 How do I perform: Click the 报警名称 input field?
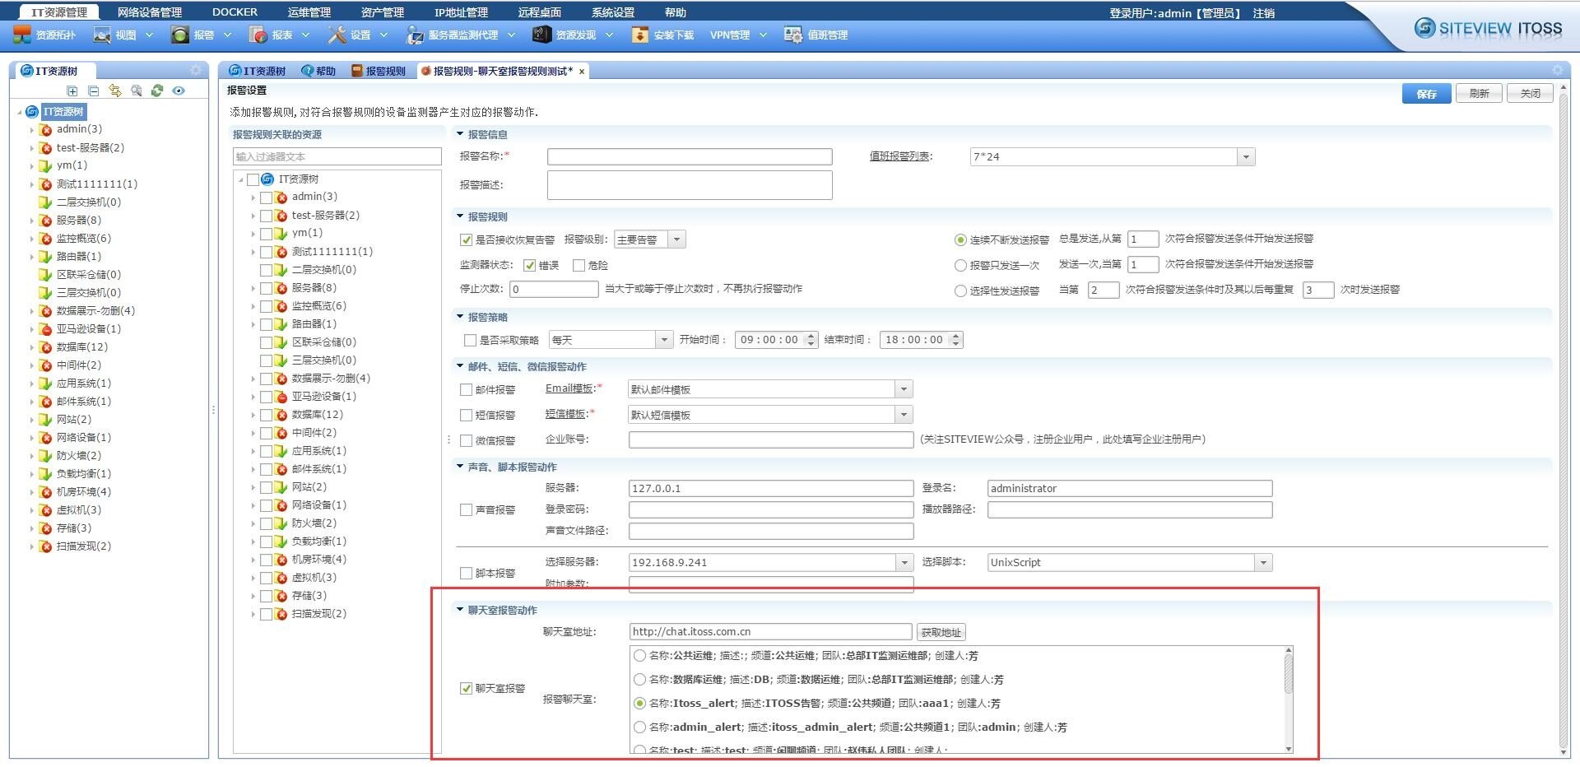[690, 156]
